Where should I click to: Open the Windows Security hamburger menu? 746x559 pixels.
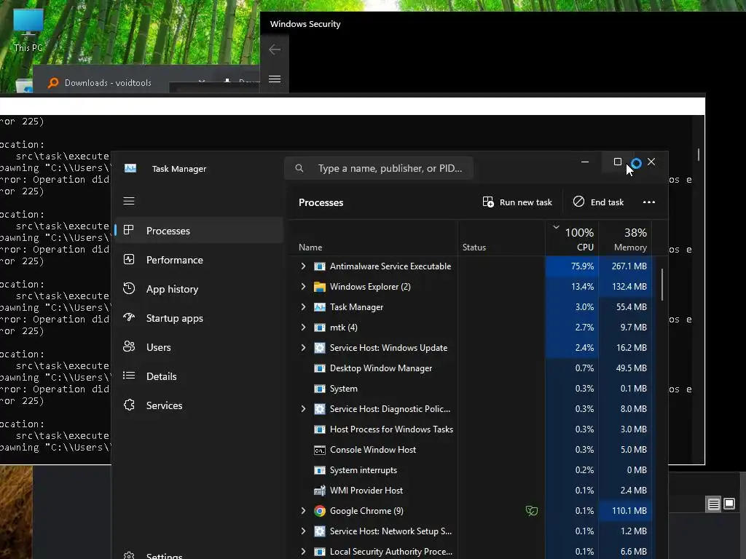pos(275,79)
